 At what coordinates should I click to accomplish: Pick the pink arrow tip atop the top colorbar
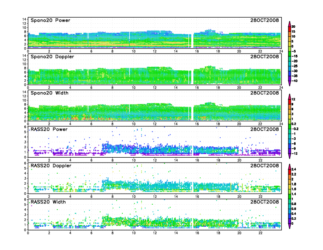tap(290, 24)
